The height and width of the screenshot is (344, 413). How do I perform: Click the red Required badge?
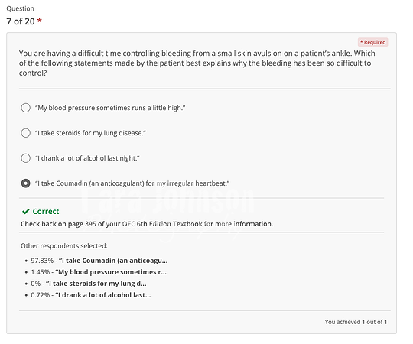[x=372, y=42]
